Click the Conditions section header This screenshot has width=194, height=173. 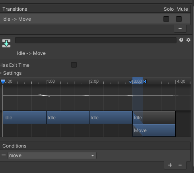[x=95, y=146]
